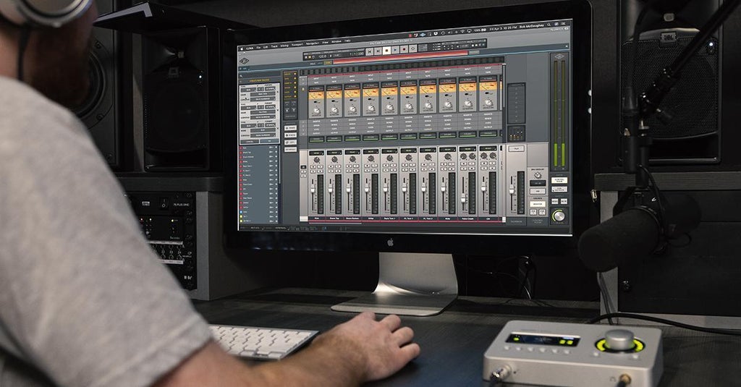Open the Kick channel input selector above its pan knob
The width and height of the screenshot is (741, 387).
(x=316, y=153)
